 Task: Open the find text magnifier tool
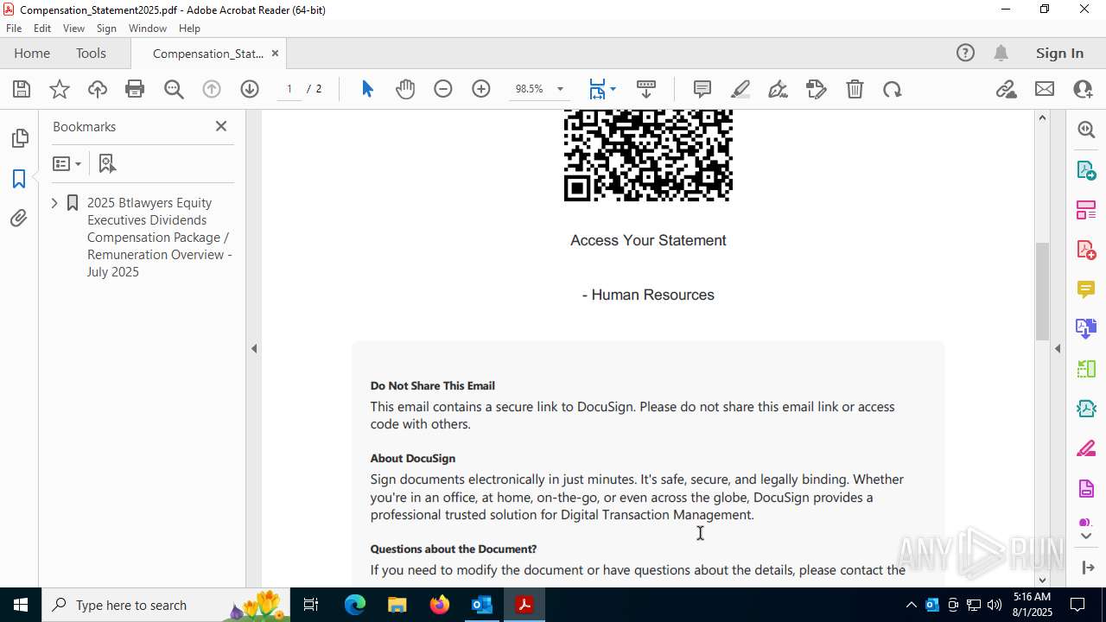pos(174,89)
